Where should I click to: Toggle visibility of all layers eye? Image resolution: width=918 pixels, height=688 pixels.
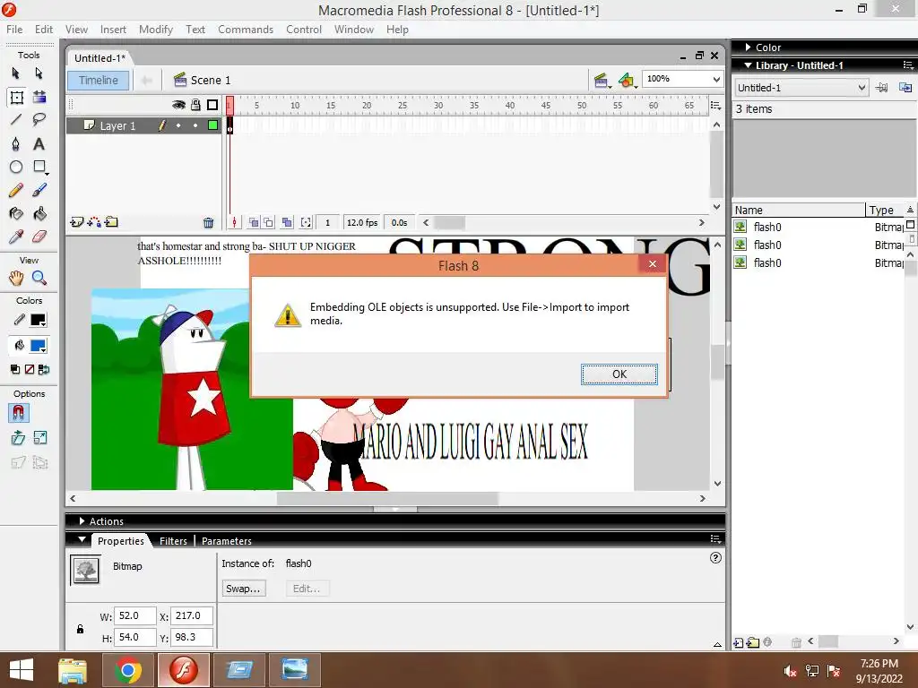click(178, 105)
